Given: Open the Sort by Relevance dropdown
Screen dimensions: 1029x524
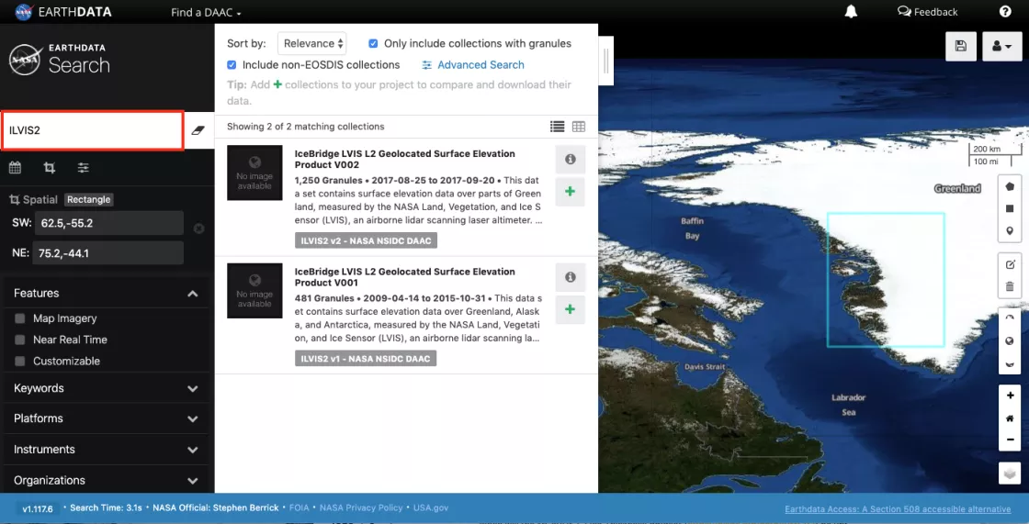Looking at the screenshot, I should click(x=312, y=43).
